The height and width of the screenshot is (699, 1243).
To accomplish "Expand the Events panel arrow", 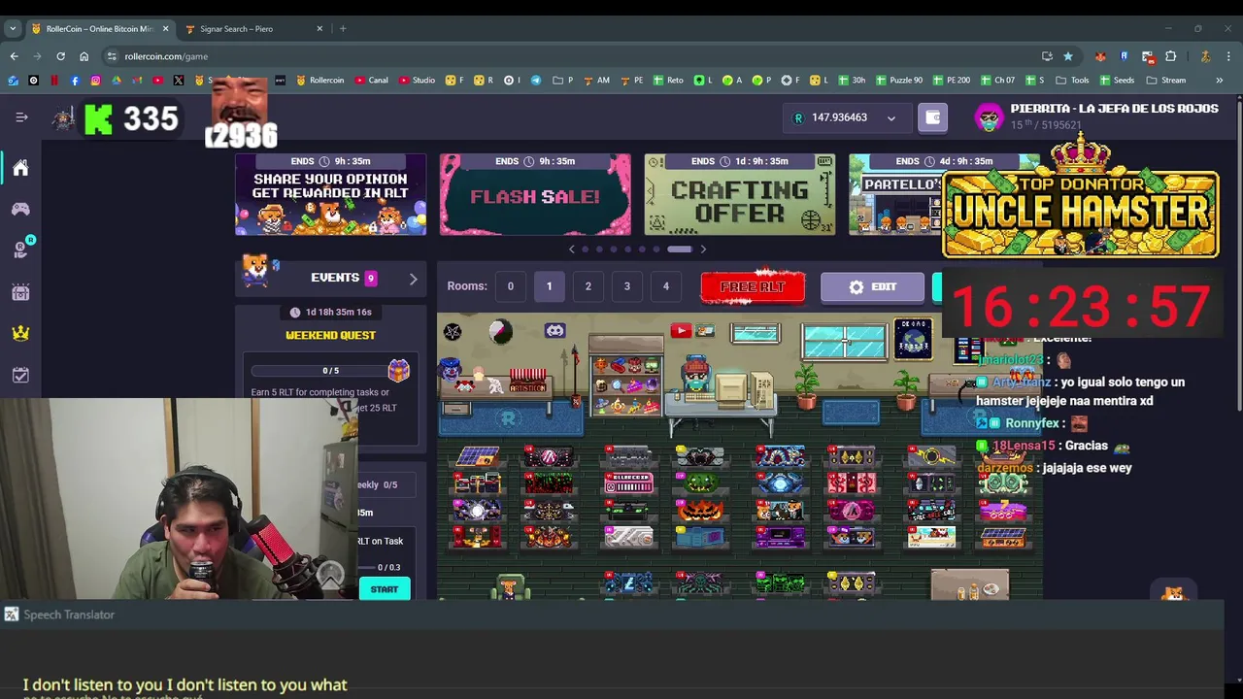I will (x=413, y=279).
